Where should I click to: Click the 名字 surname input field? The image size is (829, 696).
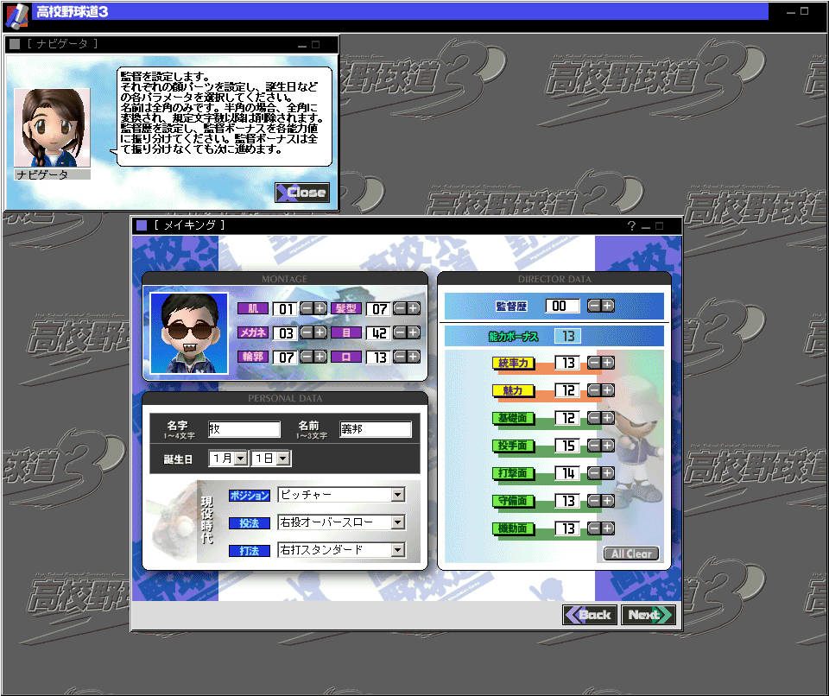244,429
